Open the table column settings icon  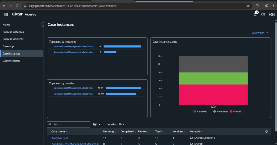(95, 124)
